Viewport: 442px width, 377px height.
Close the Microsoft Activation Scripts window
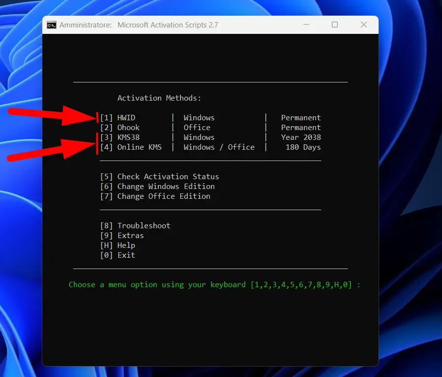(364, 25)
